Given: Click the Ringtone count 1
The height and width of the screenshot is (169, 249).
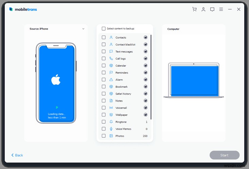Looking at the screenshot, I should [146, 122].
